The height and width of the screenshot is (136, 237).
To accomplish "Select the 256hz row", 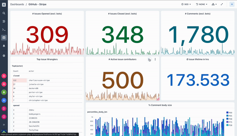I will (47, 110).
